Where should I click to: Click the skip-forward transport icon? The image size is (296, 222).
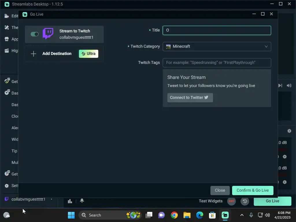pos(280,86)
